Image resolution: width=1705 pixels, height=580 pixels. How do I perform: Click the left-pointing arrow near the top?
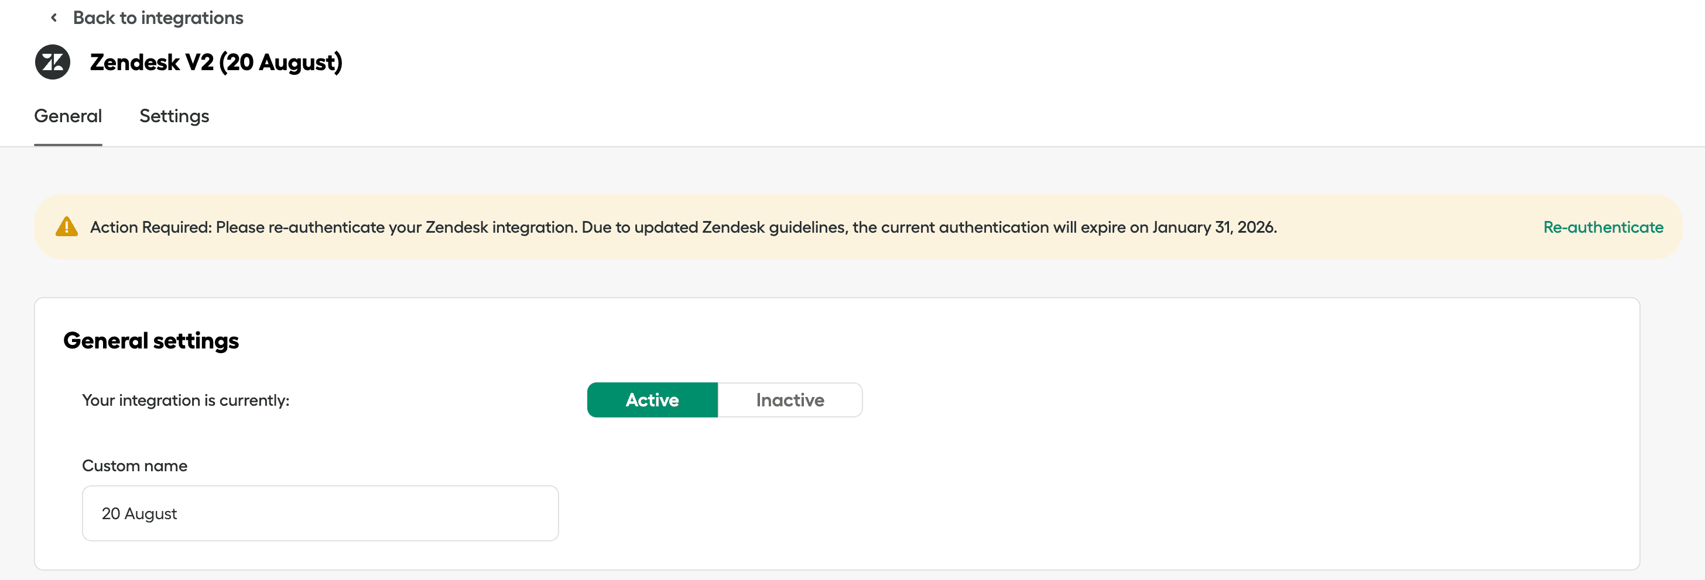coord(53,17)
